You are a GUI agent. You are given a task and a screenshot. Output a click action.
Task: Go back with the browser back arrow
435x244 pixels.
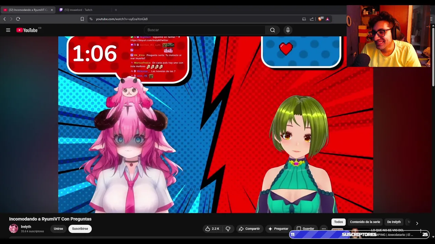click(4, 19)
